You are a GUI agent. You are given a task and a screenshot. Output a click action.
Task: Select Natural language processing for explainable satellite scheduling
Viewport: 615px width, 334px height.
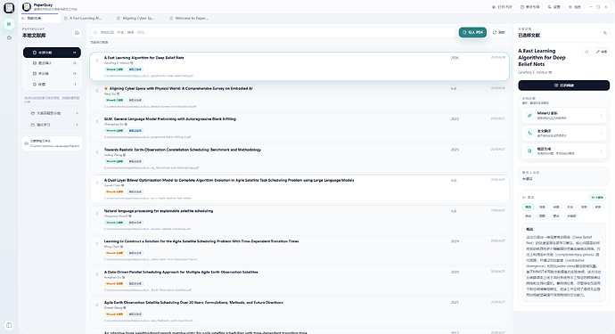pyautogui.click(x=299, y=220)
